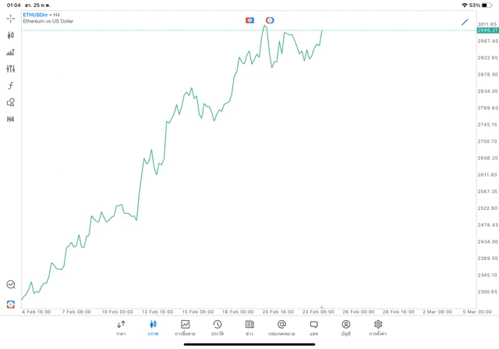Tap the round multicolor icon atop chart
Screen dimensions: 499x349
point(270,20)
